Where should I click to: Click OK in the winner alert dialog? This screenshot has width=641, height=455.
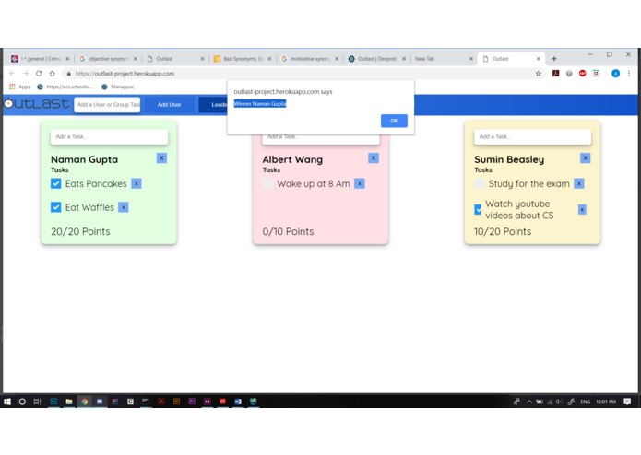click(x=394, y=121)
